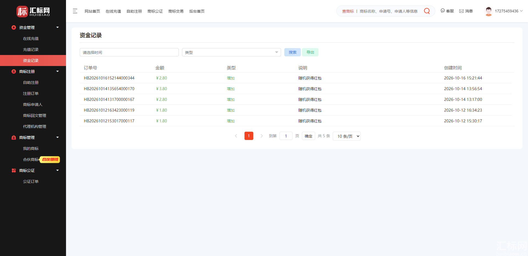Go to next page arrow
Image resolution: width=528 pixels, height=256 pixels.
coord(262,136)
